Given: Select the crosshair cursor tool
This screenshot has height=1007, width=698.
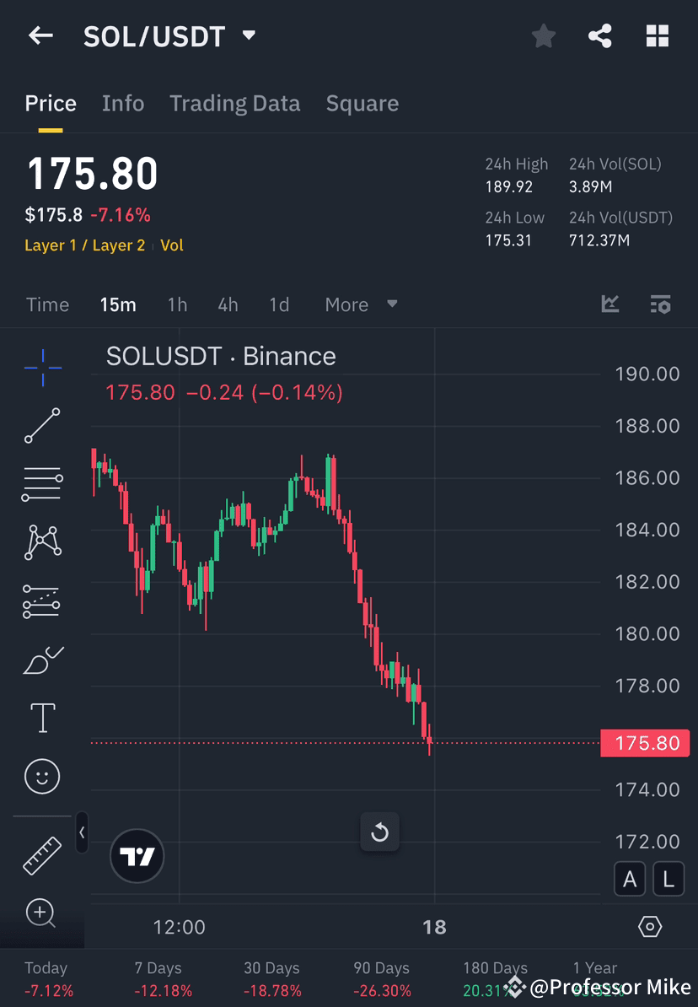Looking at the screenshot, I should pos(42,367).
